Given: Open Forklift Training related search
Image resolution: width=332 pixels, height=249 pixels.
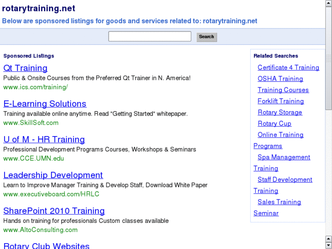Looking at the screenshot, I should pyautogui.click(x=281, y=101).
